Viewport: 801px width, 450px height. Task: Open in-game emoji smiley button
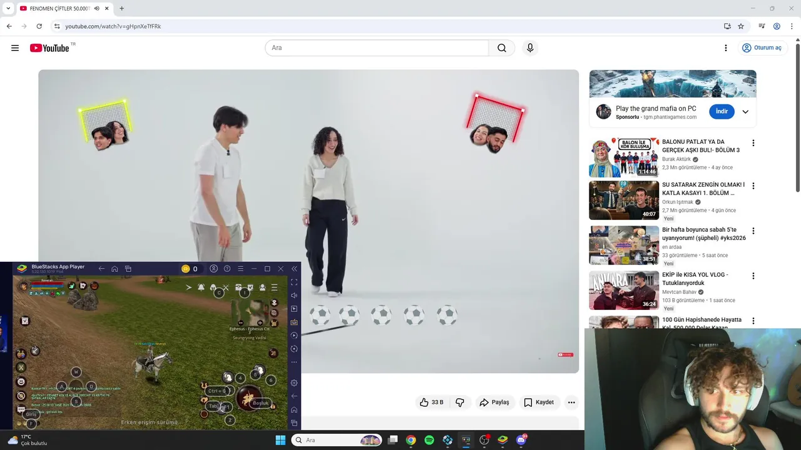pos(21,382)
